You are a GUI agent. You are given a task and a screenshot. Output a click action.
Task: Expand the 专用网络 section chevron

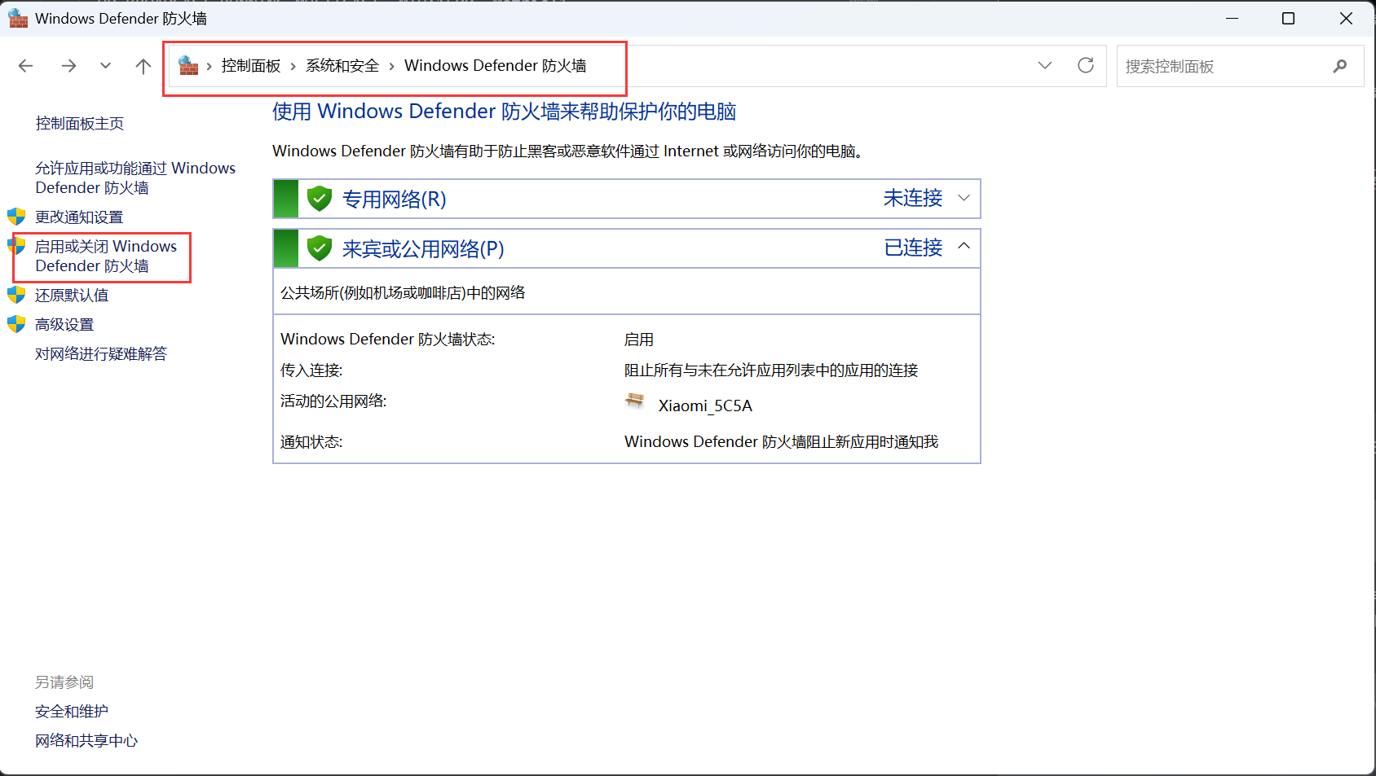click(x=964, y=198)
